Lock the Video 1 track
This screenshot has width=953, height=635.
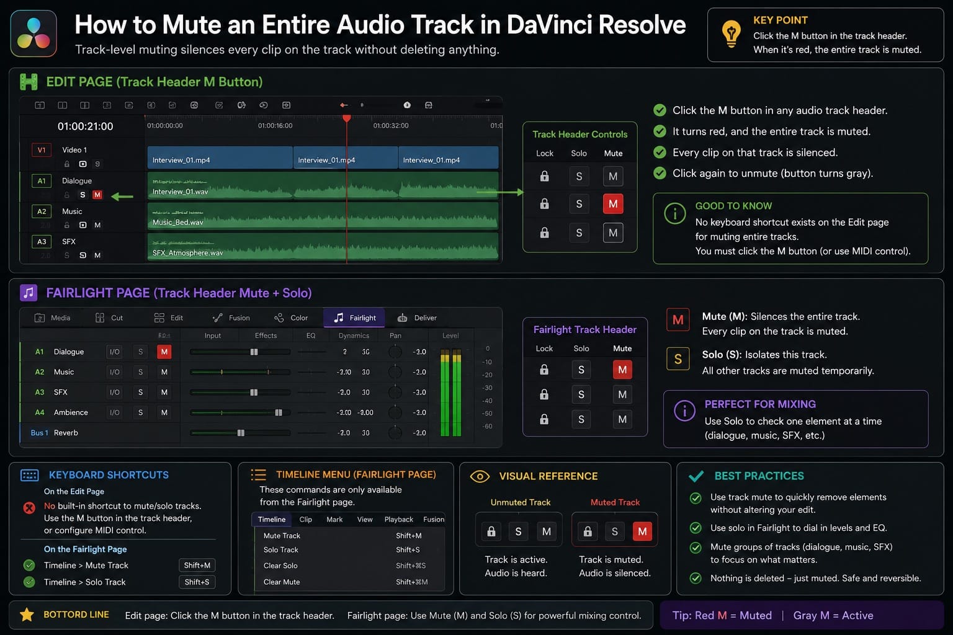pyautogui.click(x=67, y=164)
